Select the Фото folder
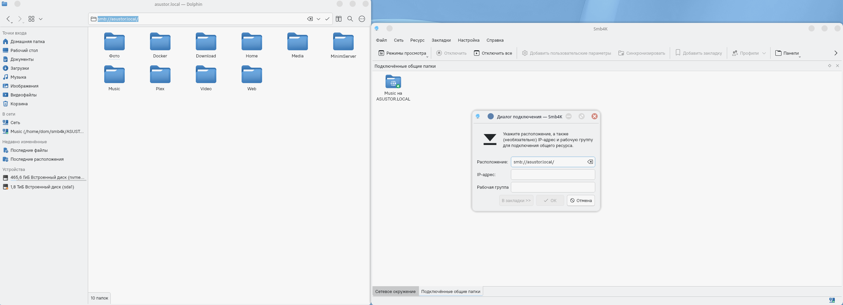 click(114, 45)
